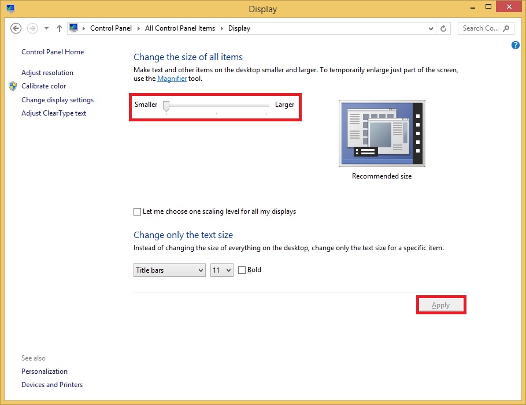The image size is (526, 405).
Task: Minimize the Display window
Action: click(473, 7)
